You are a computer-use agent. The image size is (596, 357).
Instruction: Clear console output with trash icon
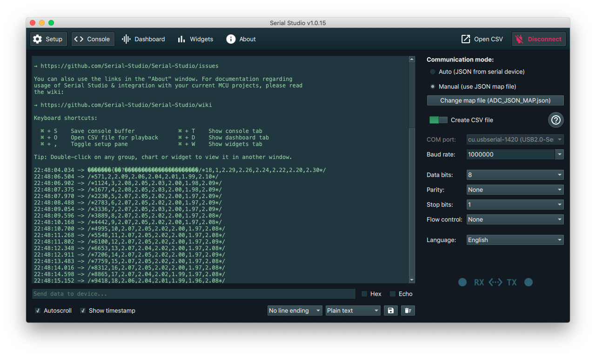point(408,310)
